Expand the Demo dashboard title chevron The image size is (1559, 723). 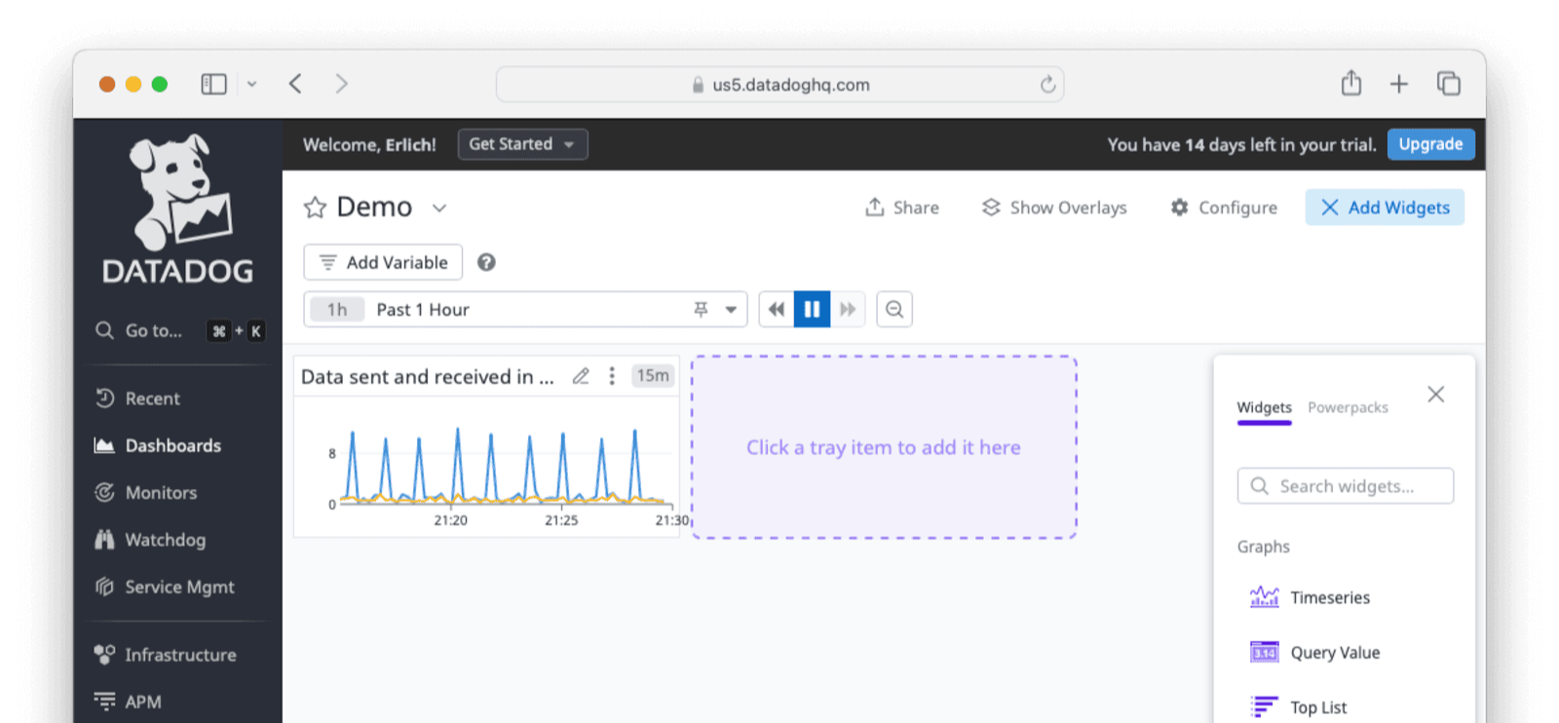(439, 208)
